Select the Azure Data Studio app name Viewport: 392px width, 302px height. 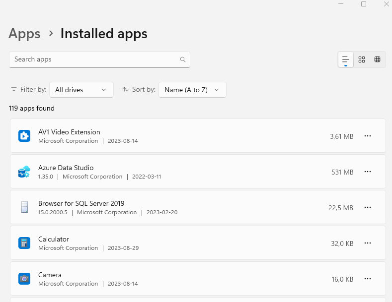coord(66,168)
